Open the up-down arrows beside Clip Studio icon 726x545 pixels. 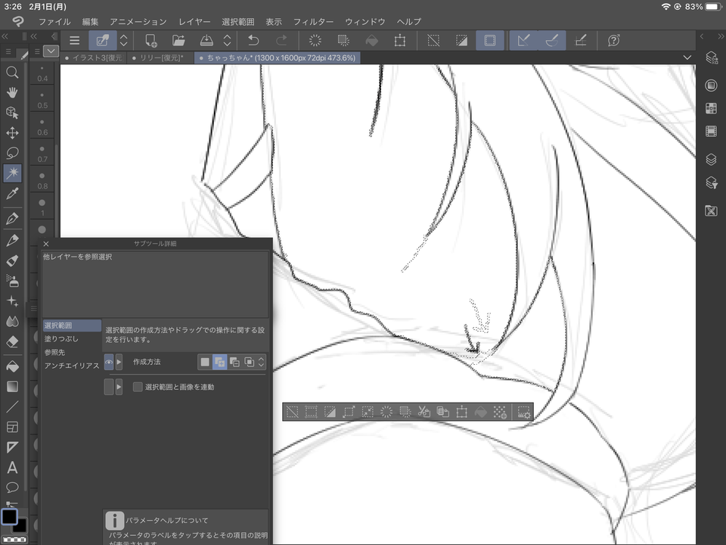[123, 41]
